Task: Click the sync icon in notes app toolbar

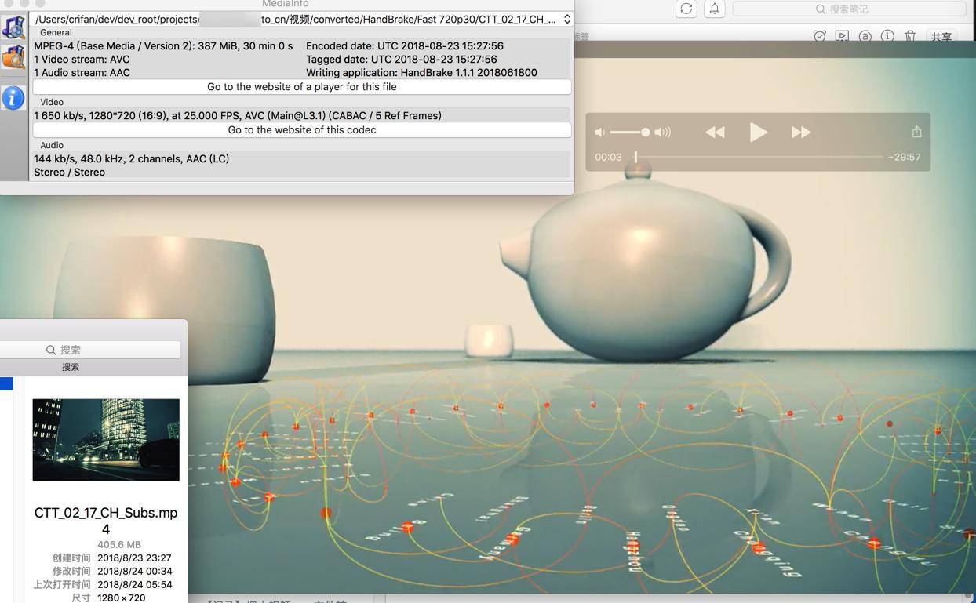Action: [686, 9]
